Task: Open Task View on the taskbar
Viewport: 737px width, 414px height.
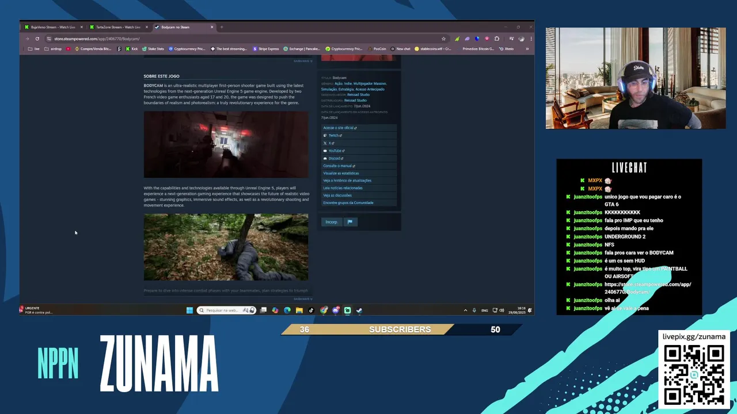Action: 263,310
